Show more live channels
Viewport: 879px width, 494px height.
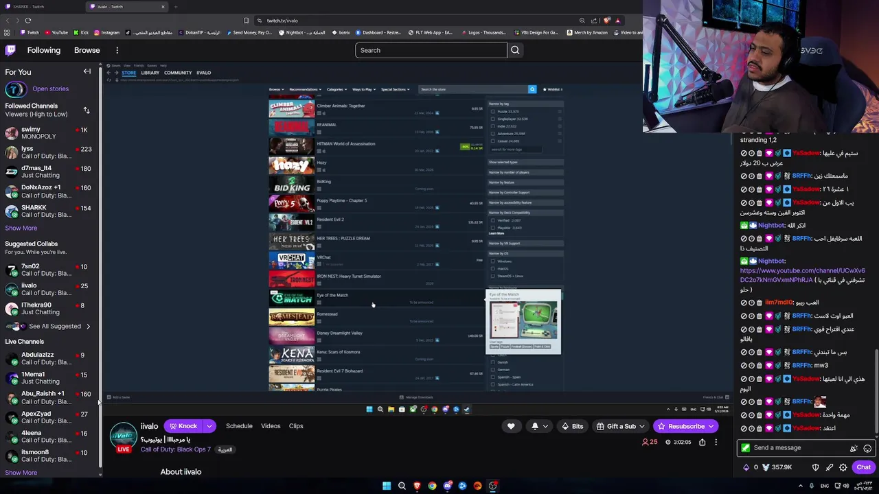click(x=21, y=473)
